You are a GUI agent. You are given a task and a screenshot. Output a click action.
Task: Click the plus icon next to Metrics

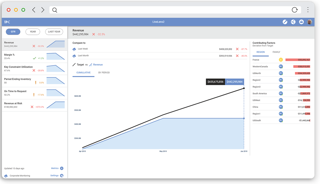(62, 168)
